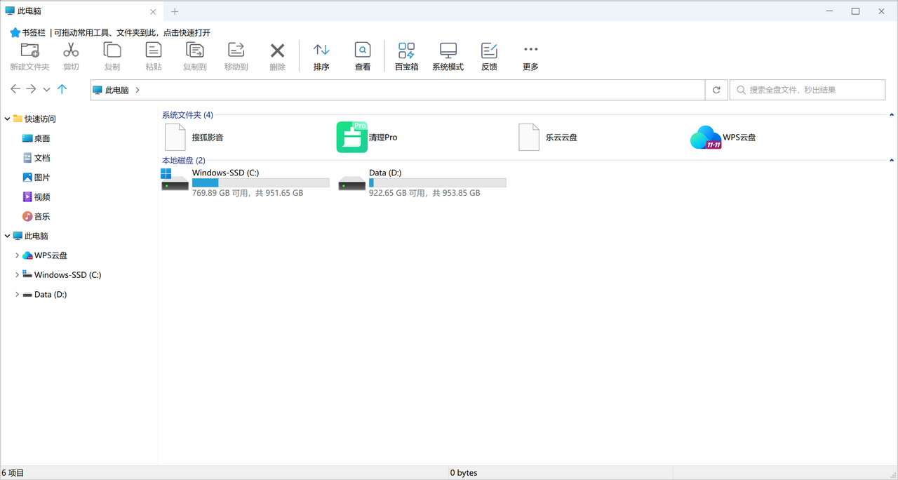
Task: Click the C: drive usage bar
Action: (x=260, y=182)
